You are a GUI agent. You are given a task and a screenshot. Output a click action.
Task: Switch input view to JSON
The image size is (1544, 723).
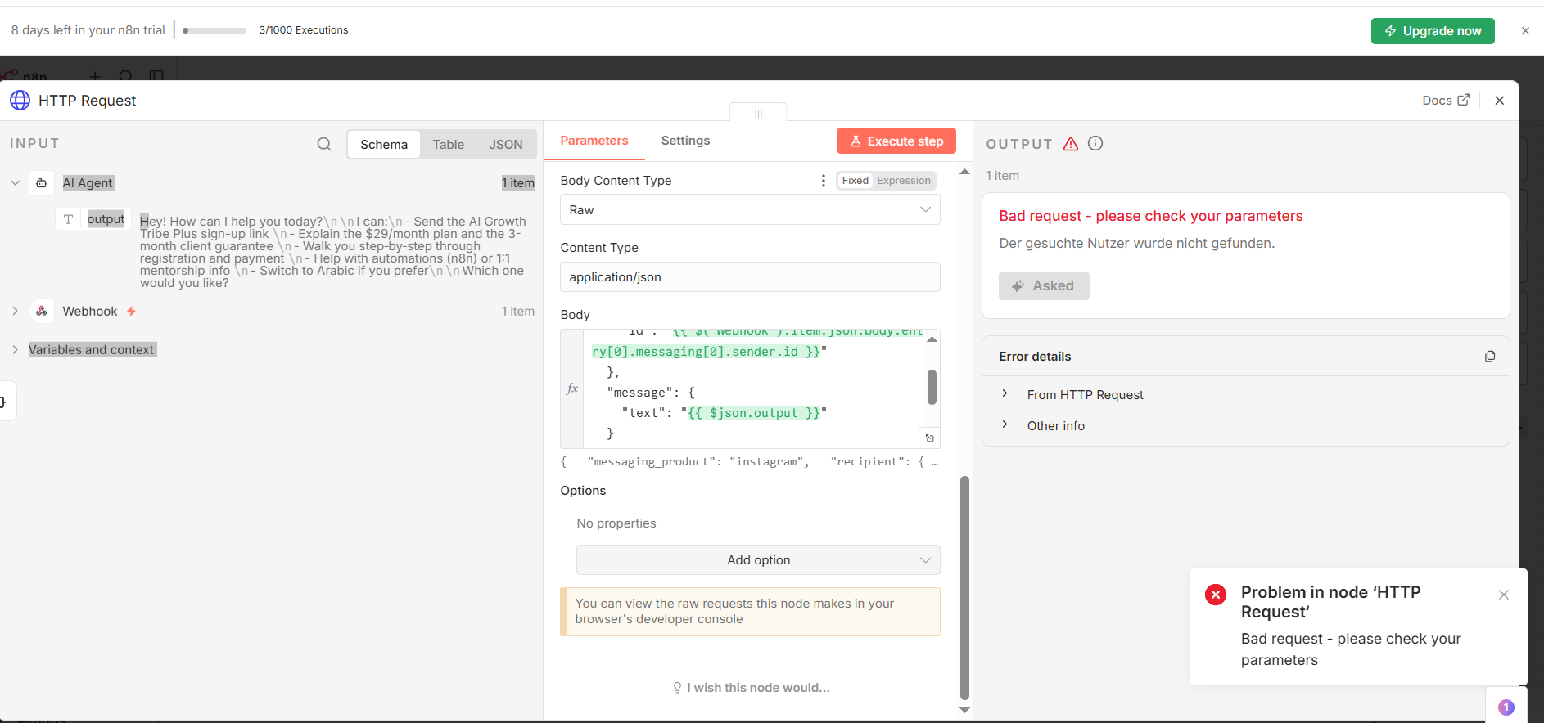coord(506,145)
